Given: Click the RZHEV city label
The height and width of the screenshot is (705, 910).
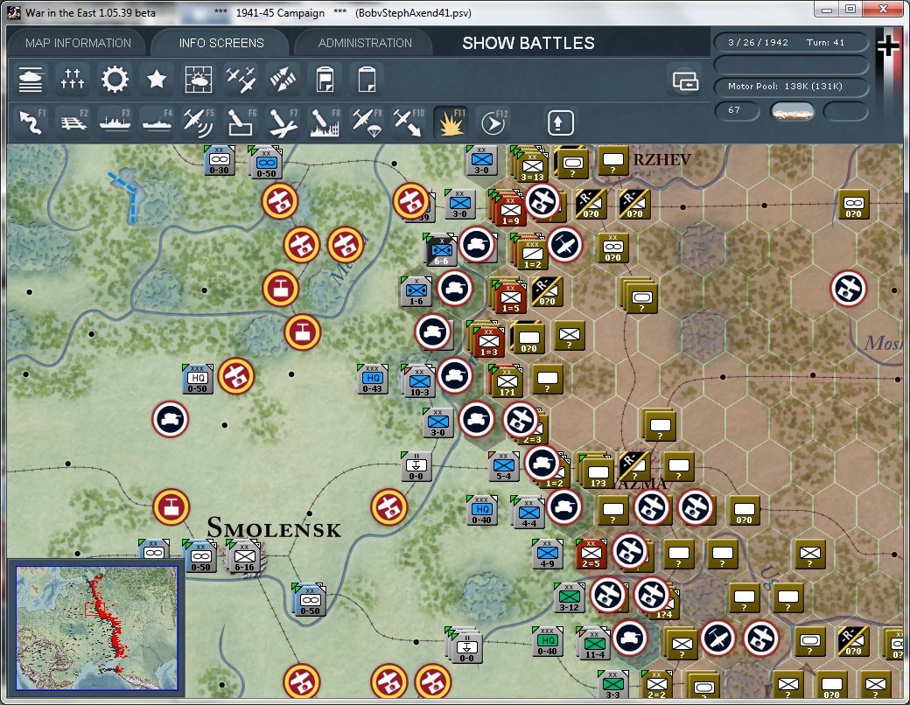Looking at the screenshot, I should coord(661,159).
